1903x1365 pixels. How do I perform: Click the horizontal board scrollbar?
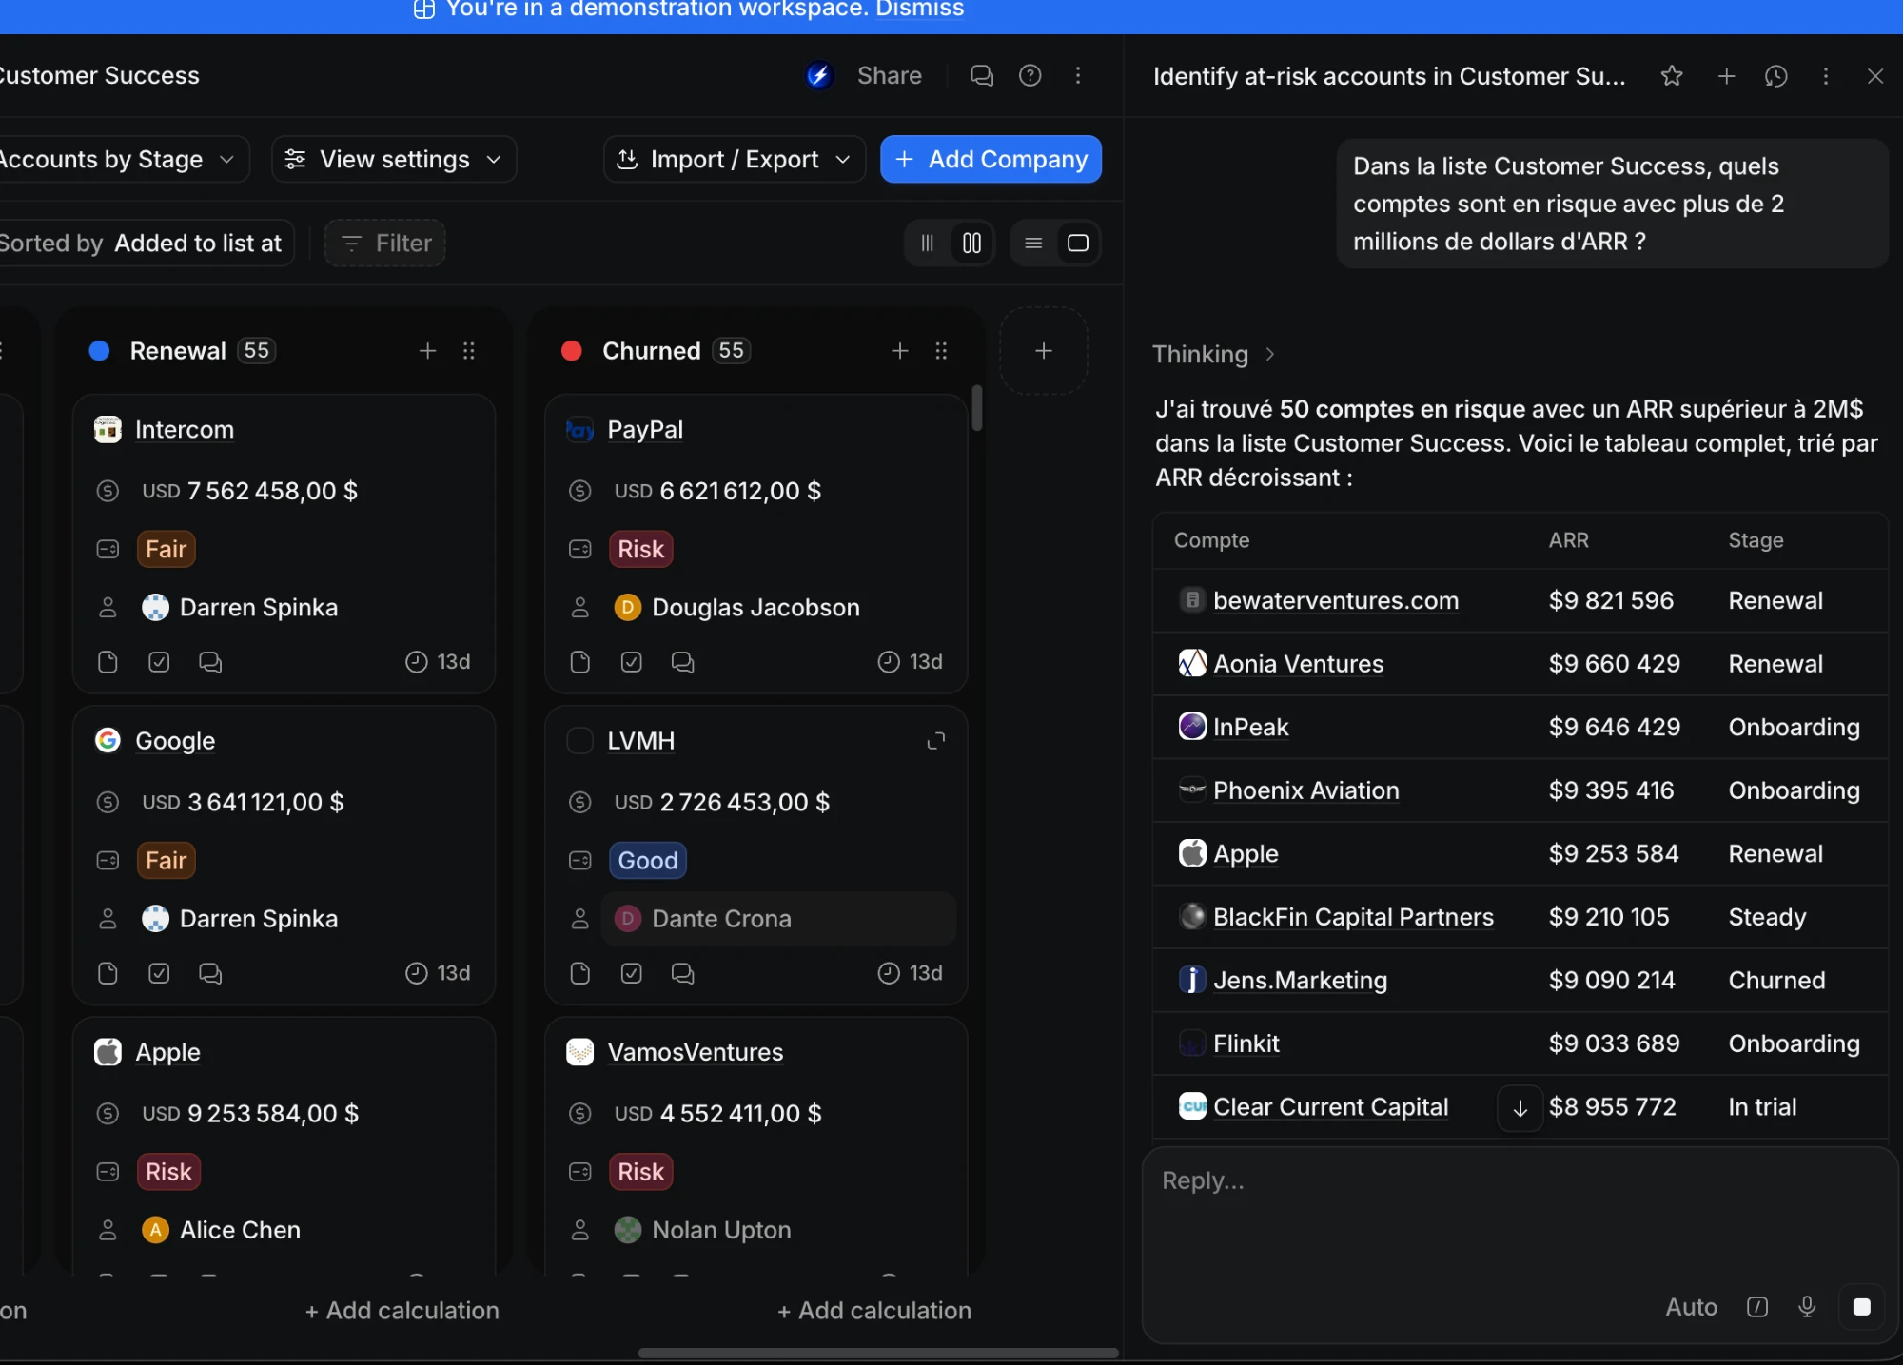tap(877, 1353)
